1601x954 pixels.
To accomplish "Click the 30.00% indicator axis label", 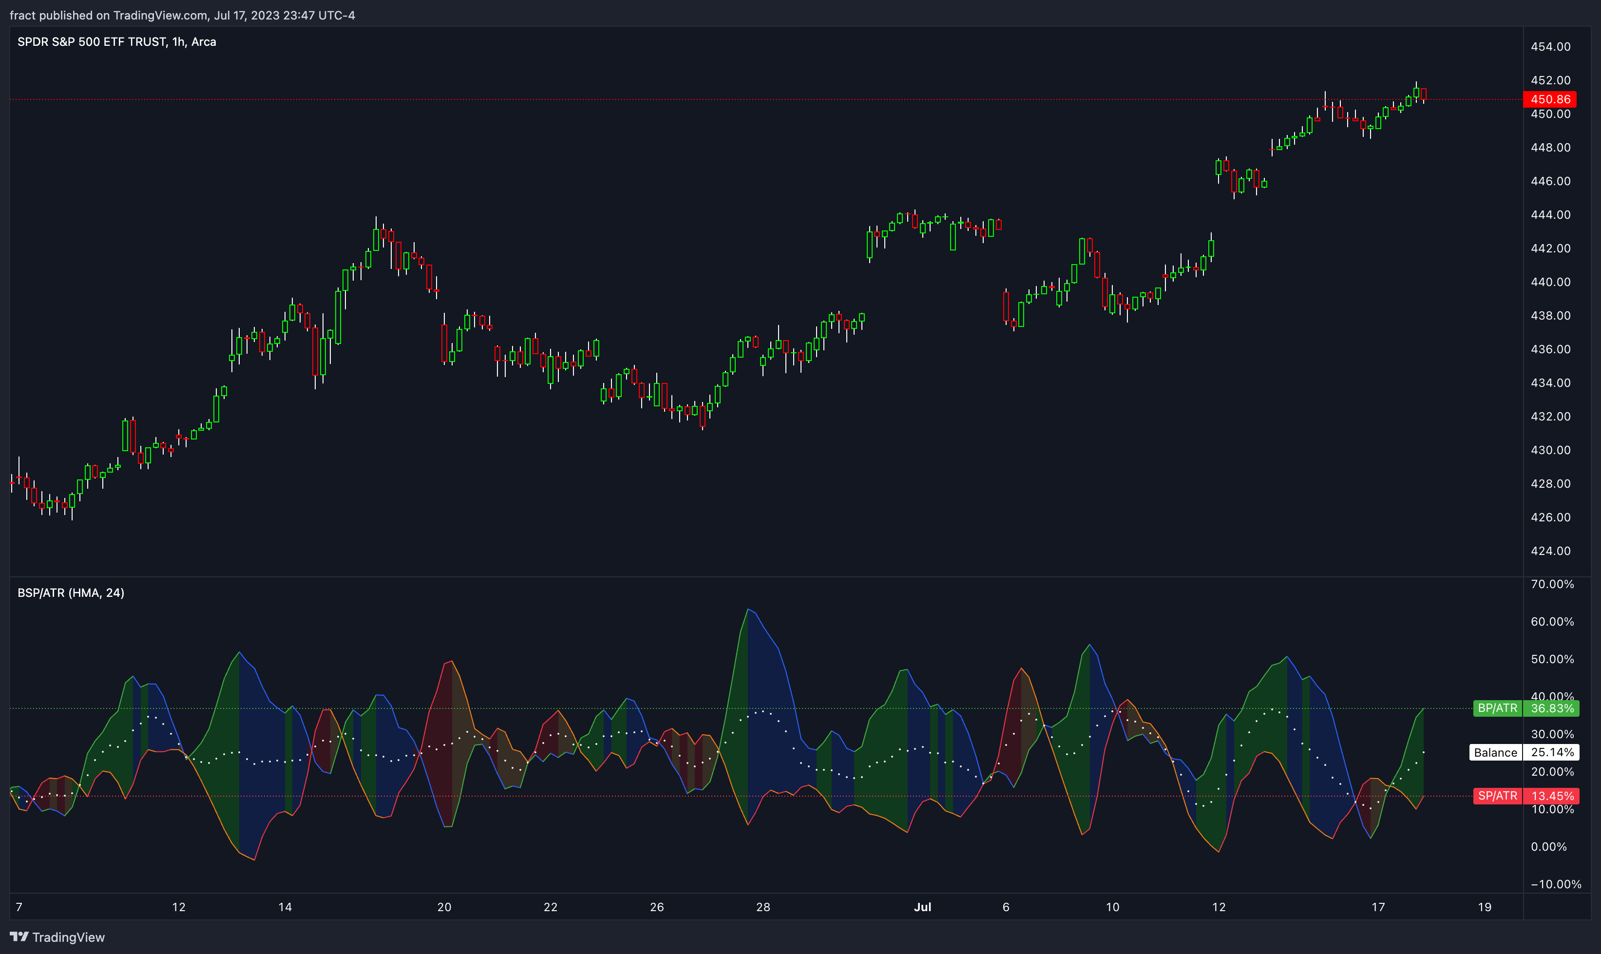I will point(1552,734).
